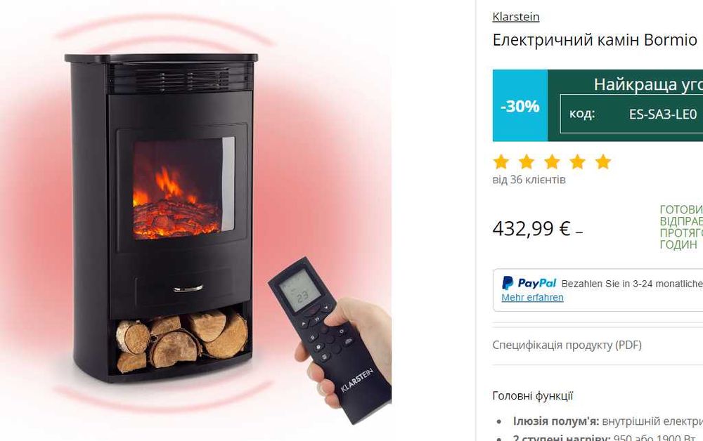Open the Klarstein brand link
This screenshot has height=441, width=703.
[515, 17]
